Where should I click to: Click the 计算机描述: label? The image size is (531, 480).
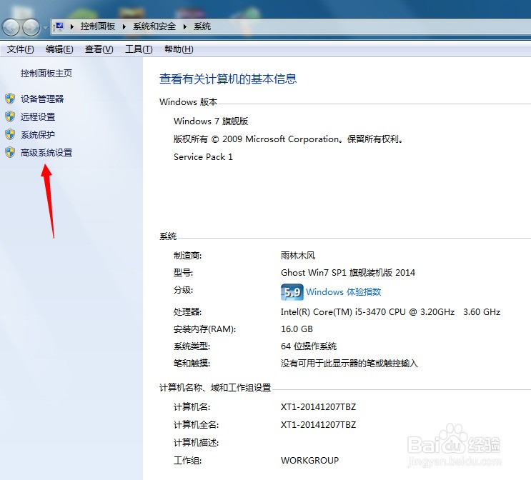tap(196, 443)
